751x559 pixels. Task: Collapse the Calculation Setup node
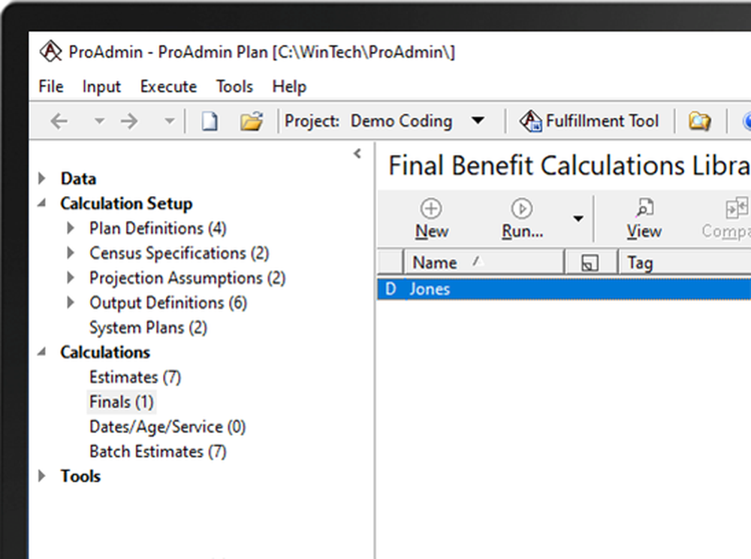[x=42, y=203]
